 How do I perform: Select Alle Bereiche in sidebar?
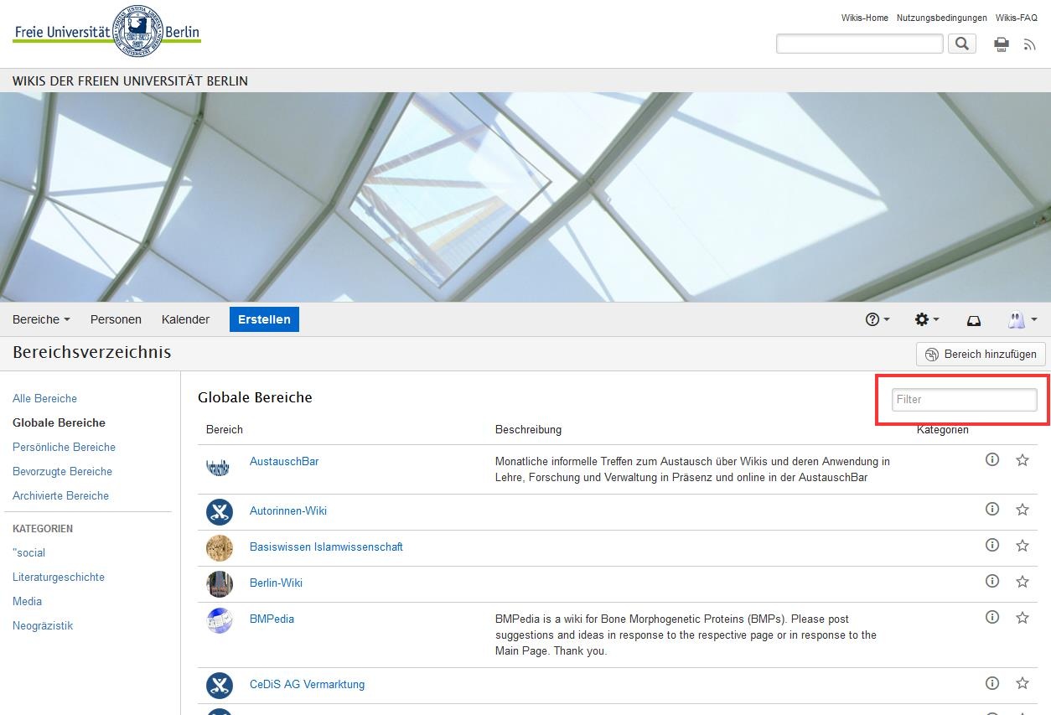pyautogui.click(x=44, y=398)
